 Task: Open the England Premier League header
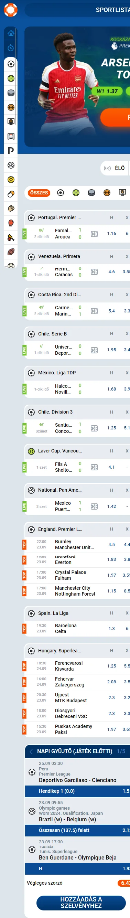(60, 529)
